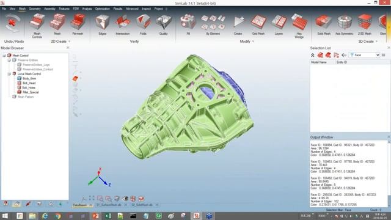Expand the 2D Create group dropdown
This screenshot has height=220, width=391.
coord(69,42)
